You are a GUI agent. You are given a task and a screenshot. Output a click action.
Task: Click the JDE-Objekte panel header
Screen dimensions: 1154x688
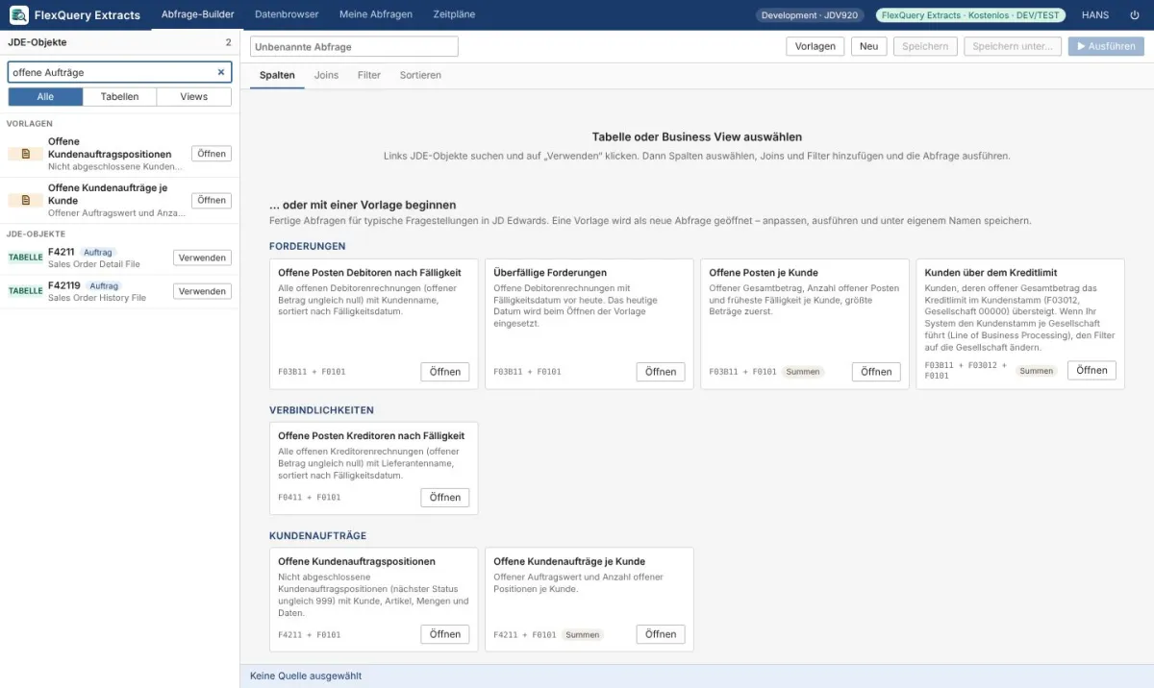38,42
